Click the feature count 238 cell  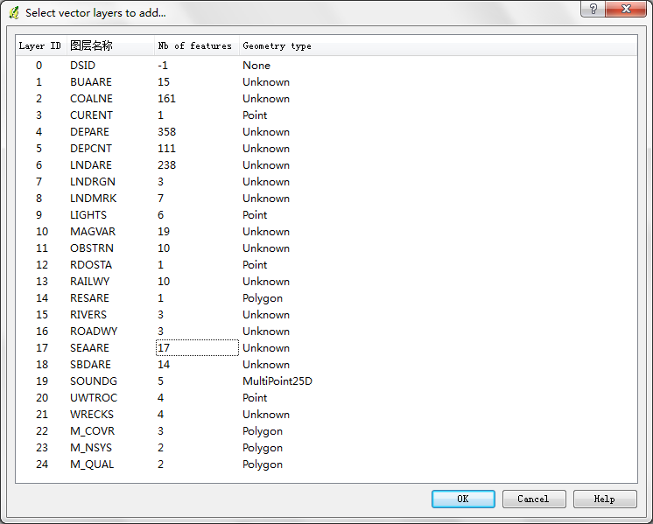coord(167,165)
